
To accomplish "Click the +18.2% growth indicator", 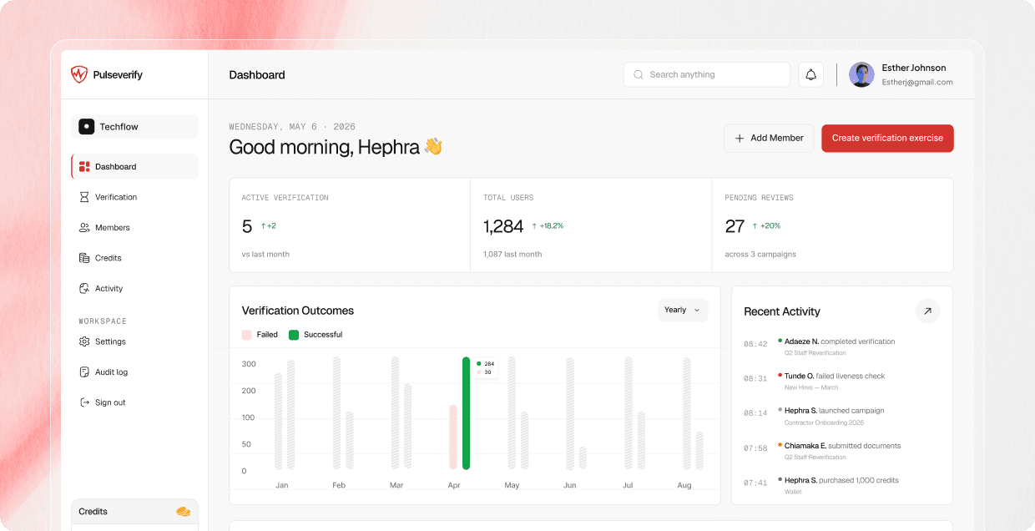I will [x=548, y=226].
